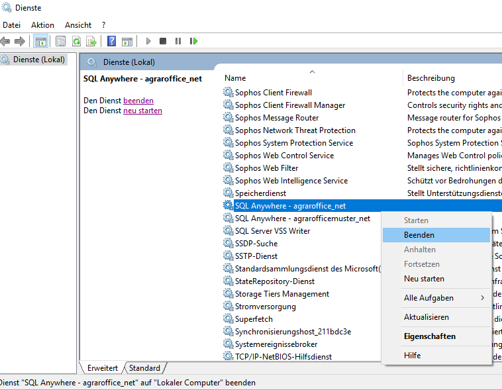502x390 pixels.
Task: Switch to the Standard tab
Action: 144,368
